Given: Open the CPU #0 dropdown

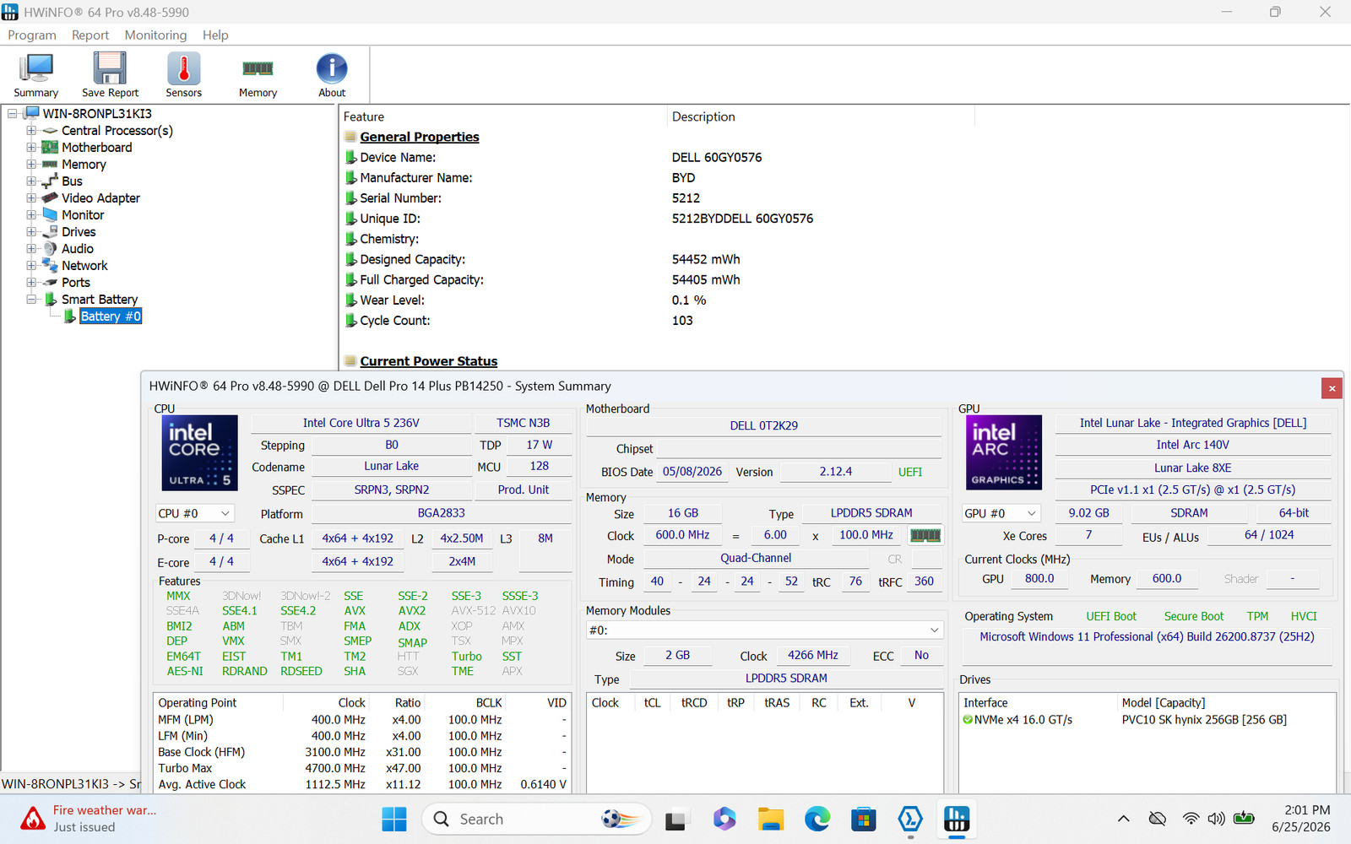Looking at the screenshot, I should [194, 513].
